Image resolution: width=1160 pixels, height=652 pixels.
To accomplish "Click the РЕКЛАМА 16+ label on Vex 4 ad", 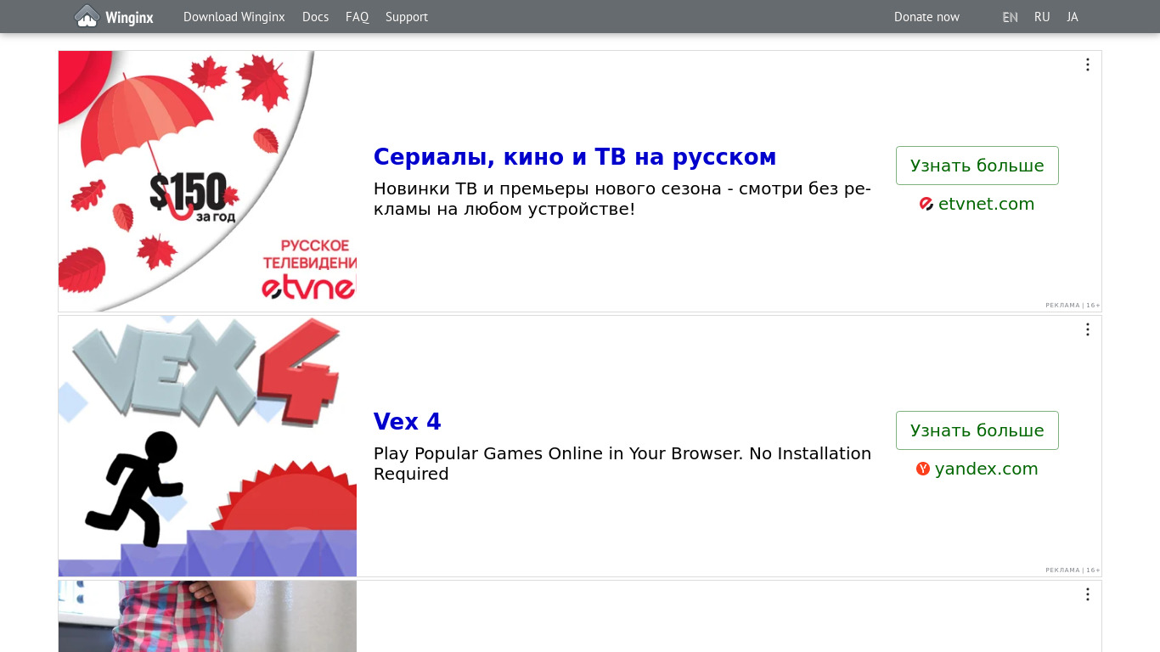I will 1073,570.
